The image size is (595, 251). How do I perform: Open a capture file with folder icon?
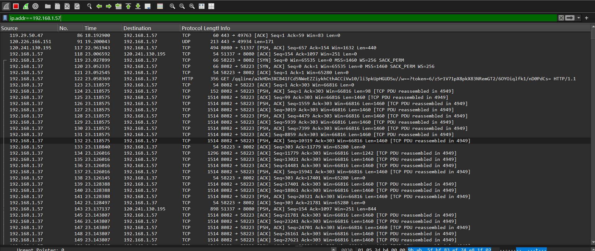click(x=48, y=6)
